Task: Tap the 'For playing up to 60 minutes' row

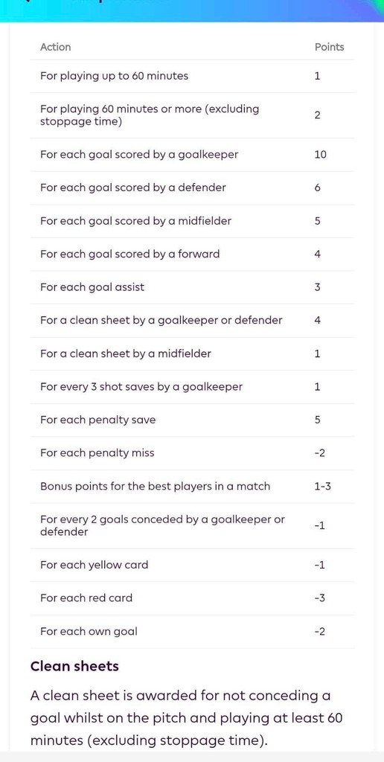Action: coord(192,77)
